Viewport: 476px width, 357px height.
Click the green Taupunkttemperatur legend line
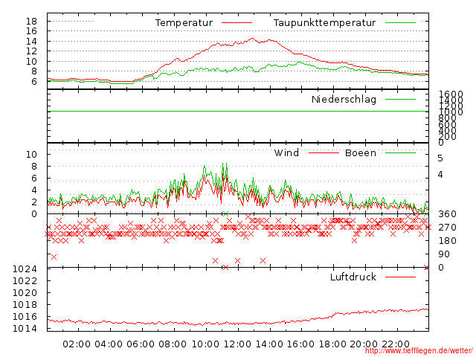coord(400,23)
